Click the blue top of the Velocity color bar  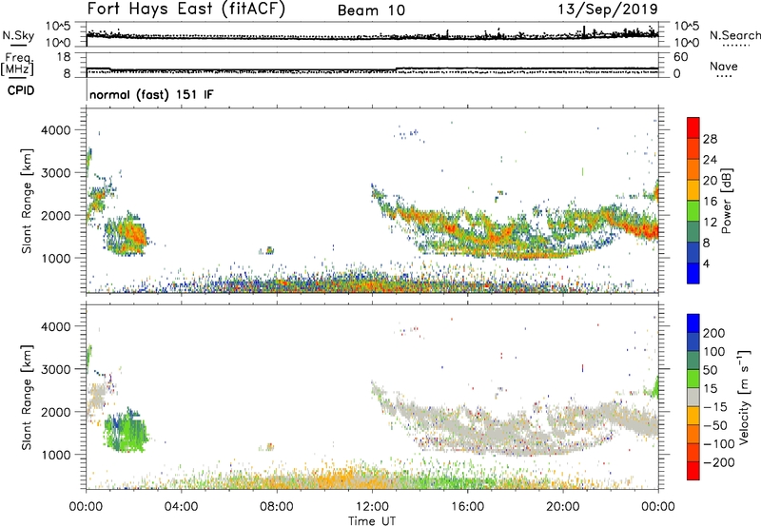693,323
